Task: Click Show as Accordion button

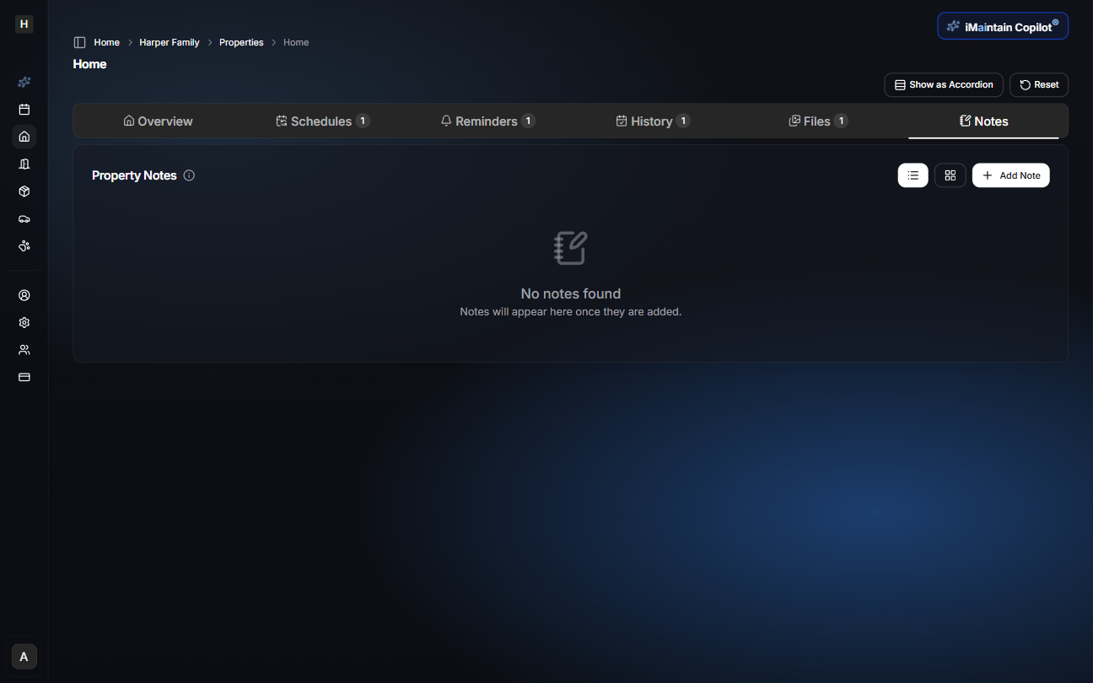Action: pos(943,85)
